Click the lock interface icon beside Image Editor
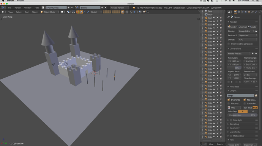 point(256,31)
